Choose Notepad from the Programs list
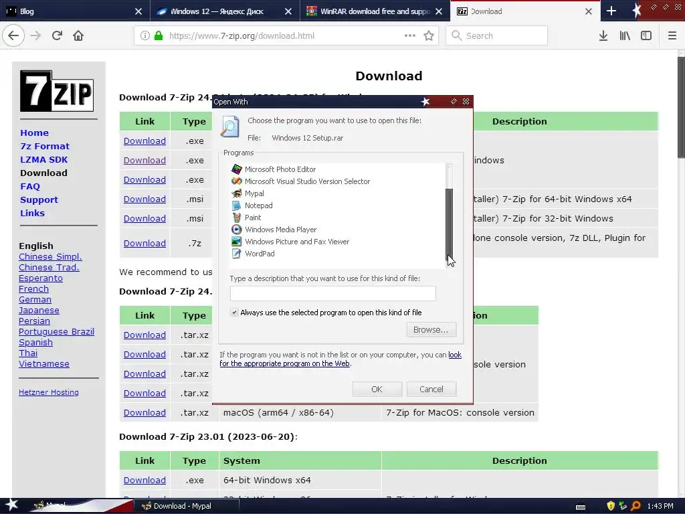The height and width of the screenshot is (514, 685). [x=259, y=205]
